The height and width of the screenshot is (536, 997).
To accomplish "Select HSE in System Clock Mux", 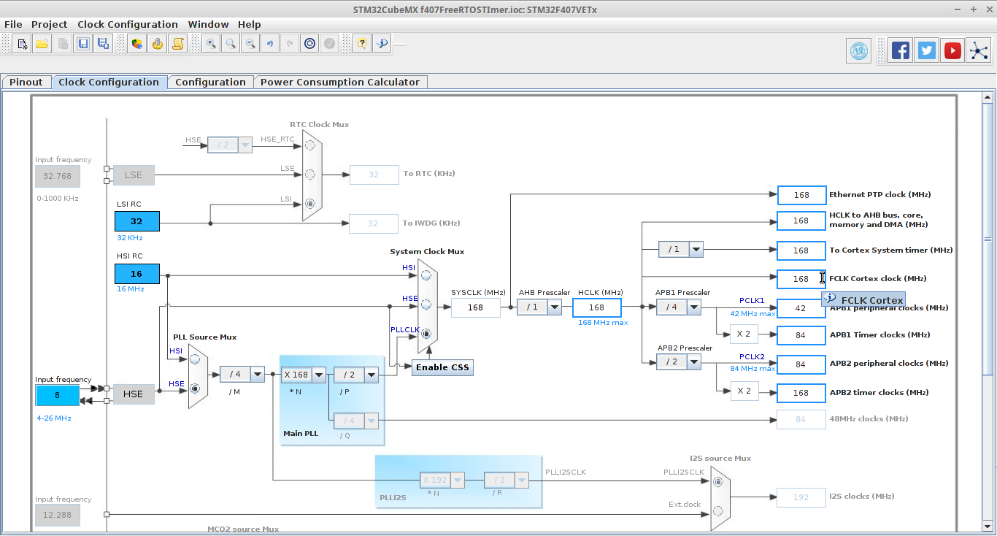I will (426, 305).
